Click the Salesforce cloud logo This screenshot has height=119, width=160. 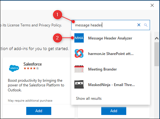click(x=14, y=68)
